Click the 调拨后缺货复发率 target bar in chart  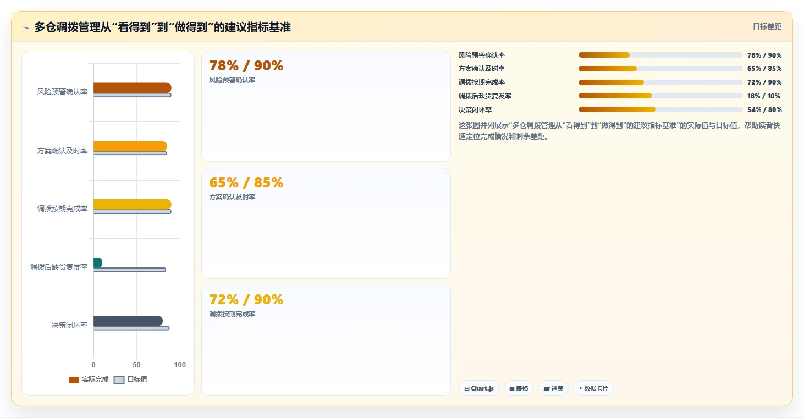[x=130, y=270]
